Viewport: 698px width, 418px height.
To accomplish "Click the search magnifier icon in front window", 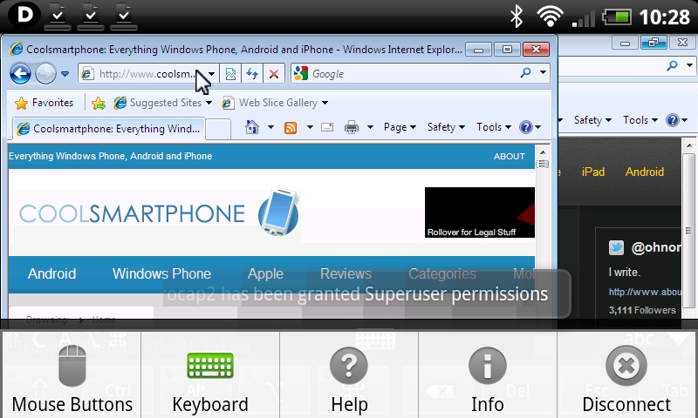I will tap(526, 73).
